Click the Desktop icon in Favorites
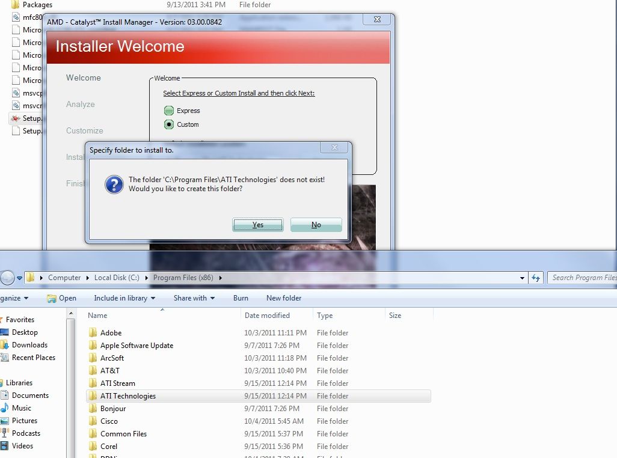Image resolution: width=617 pixels, height=458 pixels. pos(4,332)
